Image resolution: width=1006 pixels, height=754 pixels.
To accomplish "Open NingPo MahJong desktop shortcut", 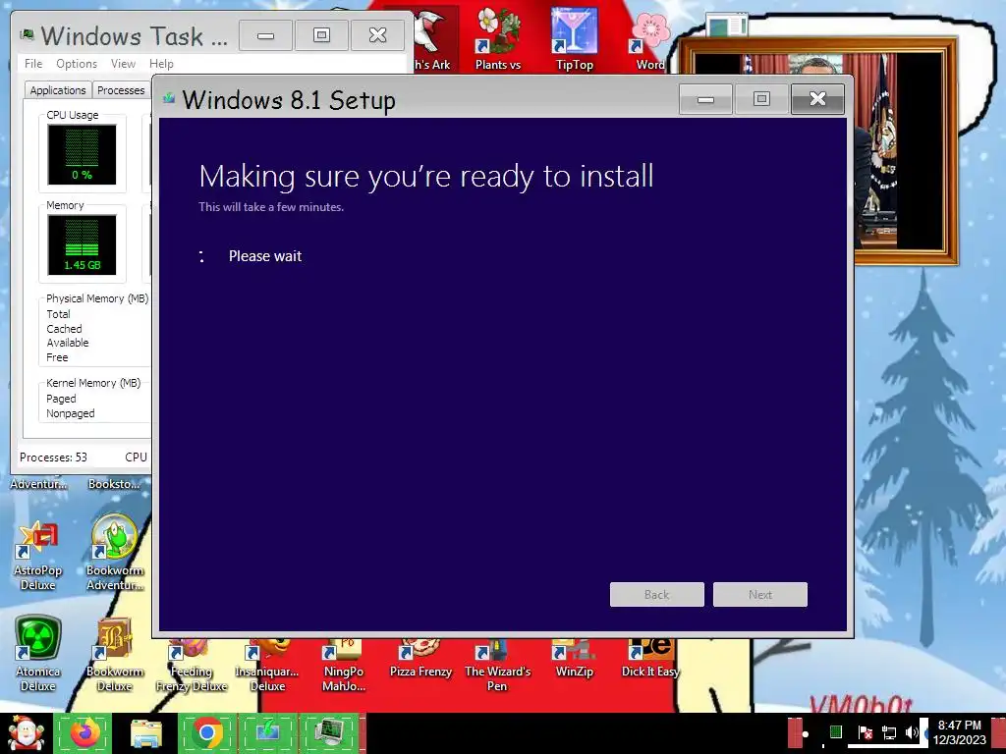I will click(343, 666).
